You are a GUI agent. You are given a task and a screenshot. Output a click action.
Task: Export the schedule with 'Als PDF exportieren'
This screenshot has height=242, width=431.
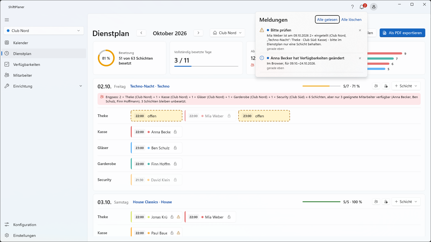402,33
